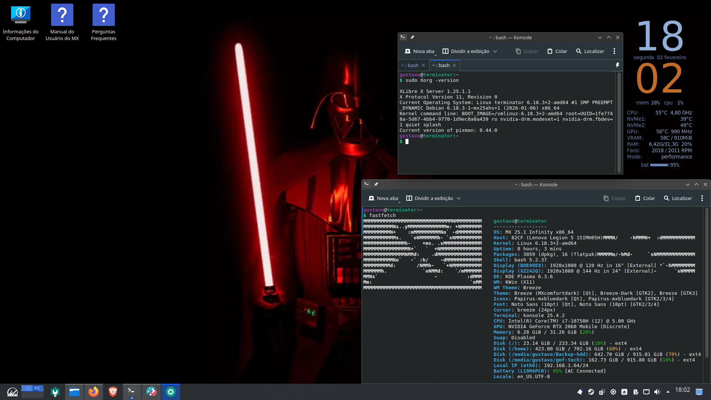Click 'Locale: en_US.UTF-8' line in fastfetch

[x=521, y=377]
